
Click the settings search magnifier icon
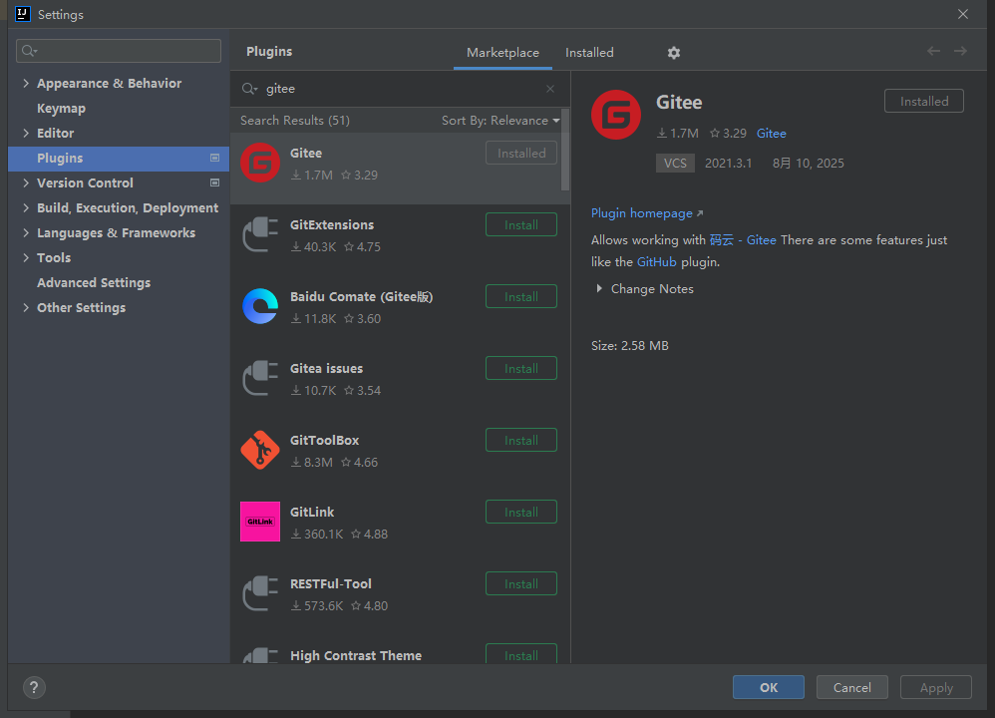coord(29,51)
